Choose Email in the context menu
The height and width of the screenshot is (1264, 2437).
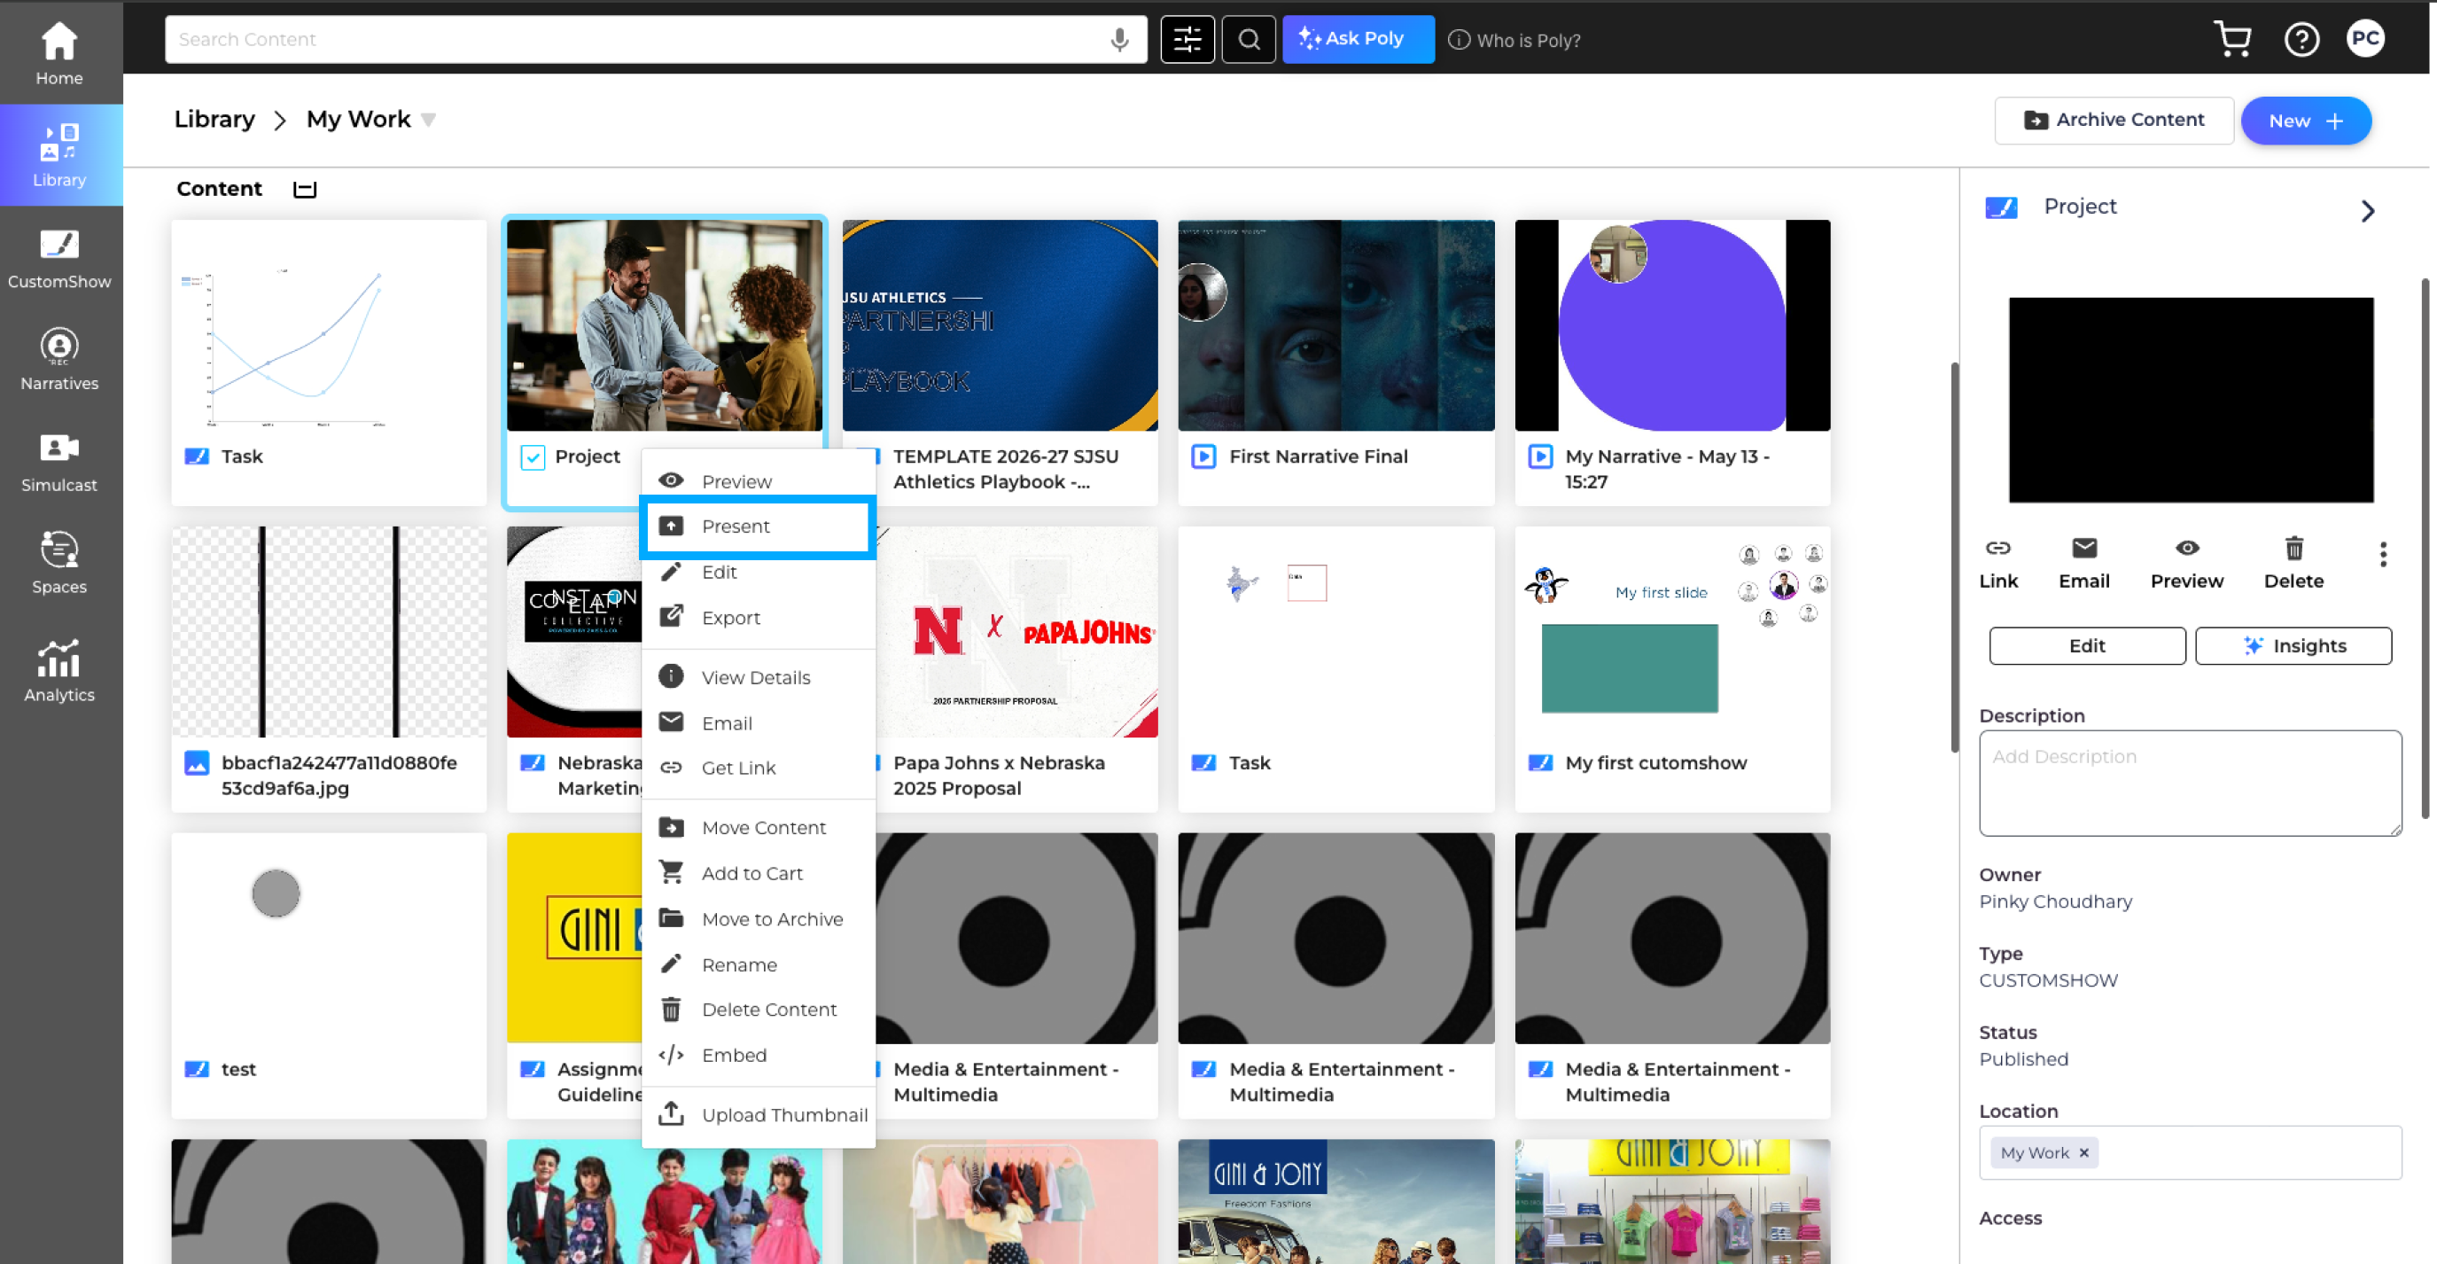(757, 722)
